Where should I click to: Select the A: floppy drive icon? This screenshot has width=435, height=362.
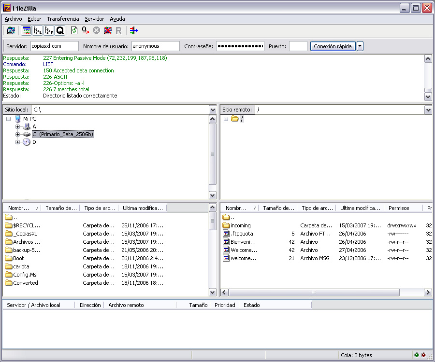point(27,126)
